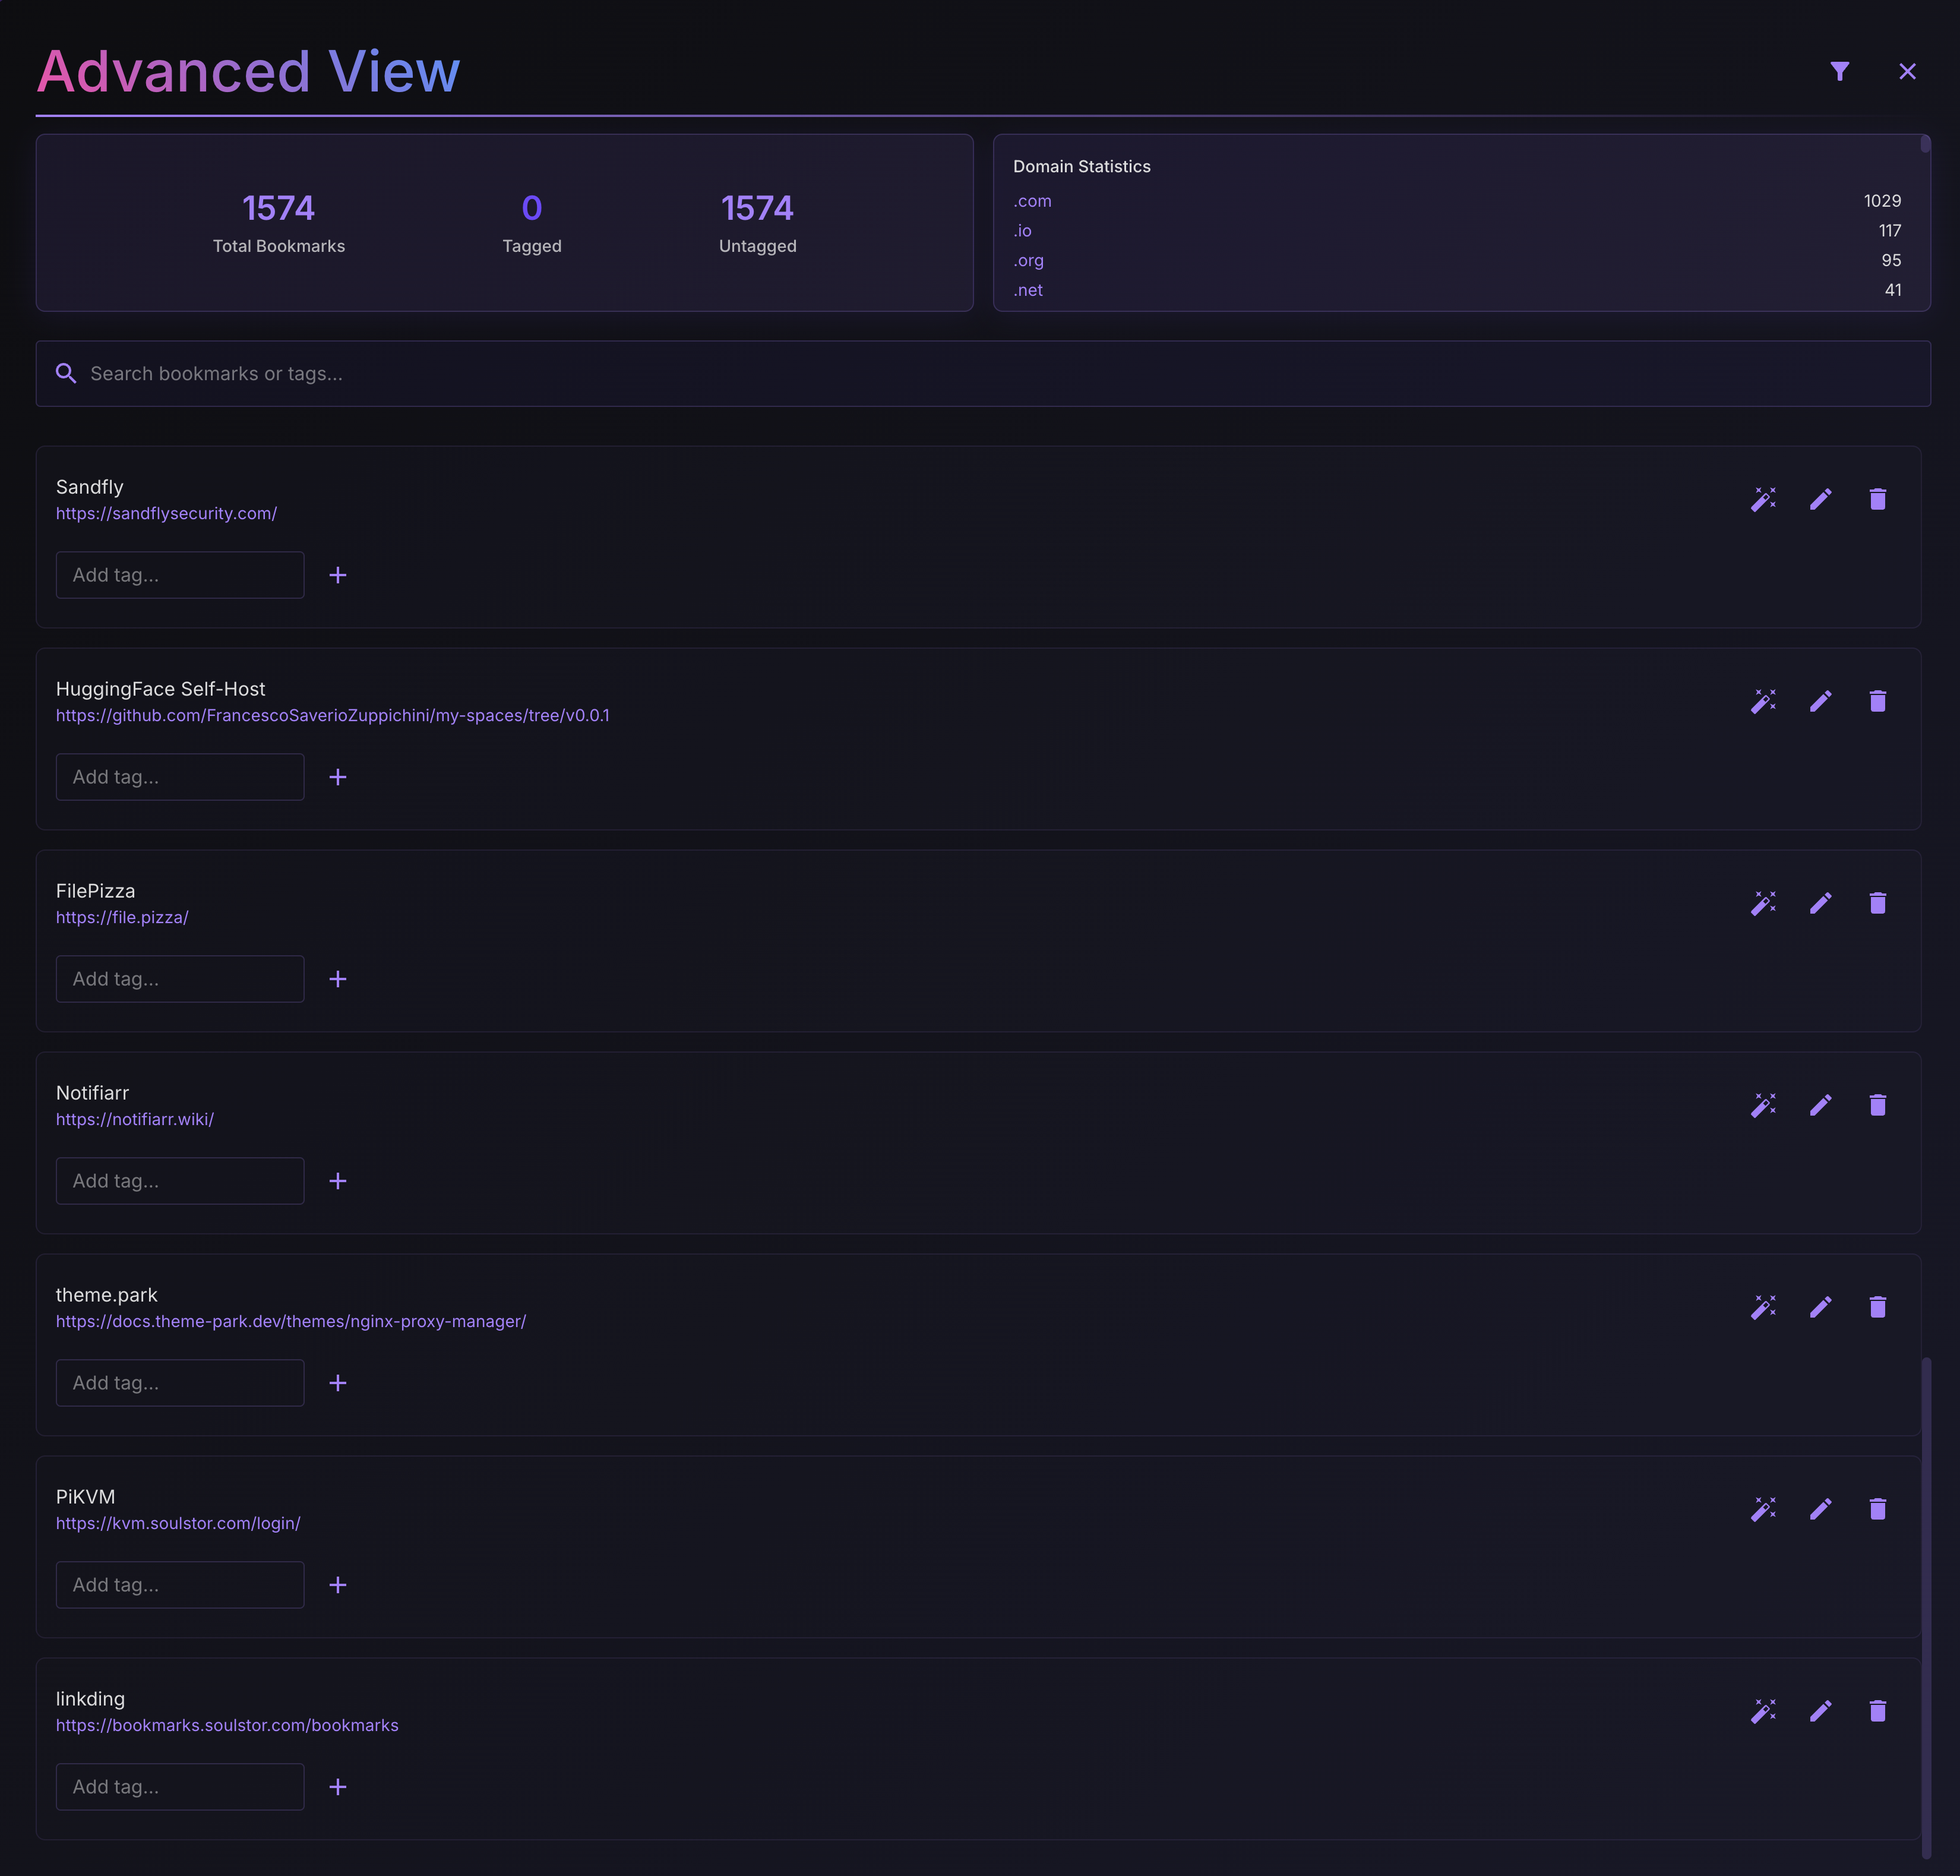Delete the Sandfly bookmark
The width and height of the screenshot is (1960, 1876).
click(x=1877, y=499)
